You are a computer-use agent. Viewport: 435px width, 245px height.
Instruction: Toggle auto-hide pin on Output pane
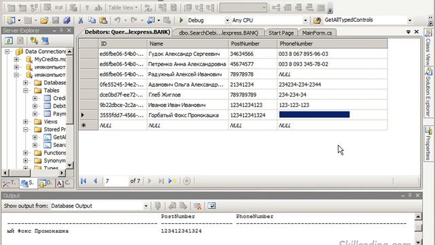(x=410, y=195)
